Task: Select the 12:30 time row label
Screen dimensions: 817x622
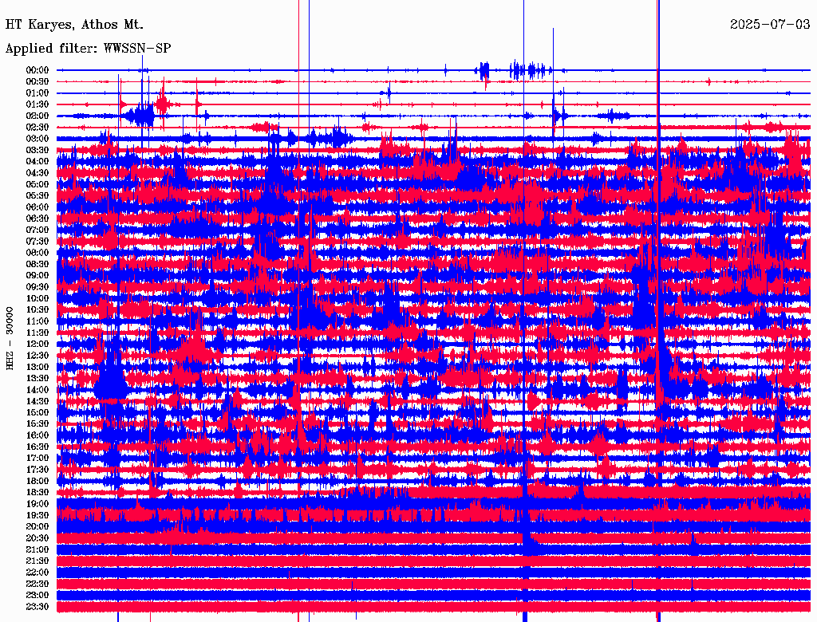Action: 37,356
